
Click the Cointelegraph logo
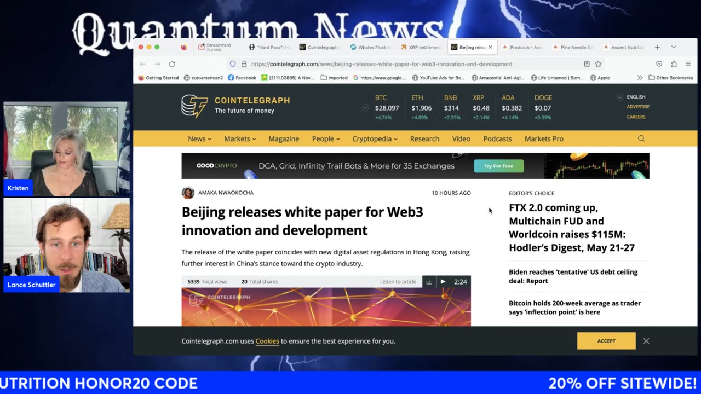point(235,106)
